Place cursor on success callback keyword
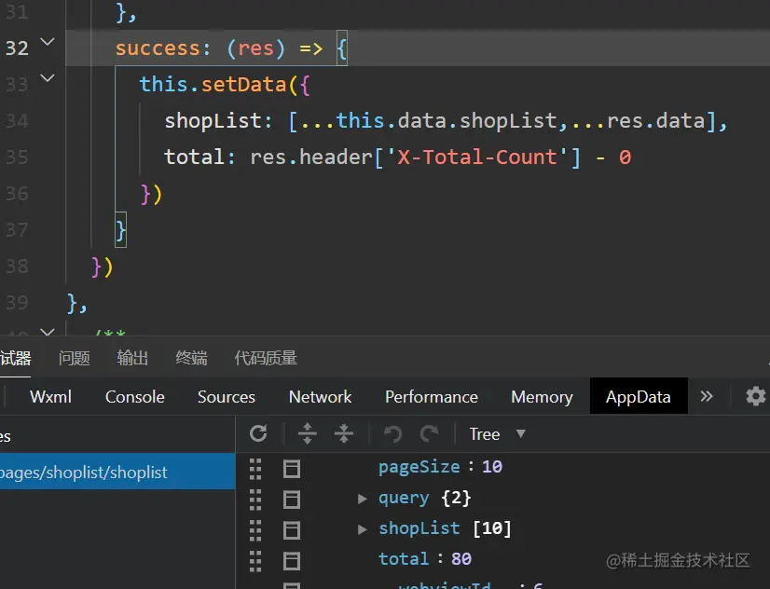770x589 pixels. (x=158, y=48)
